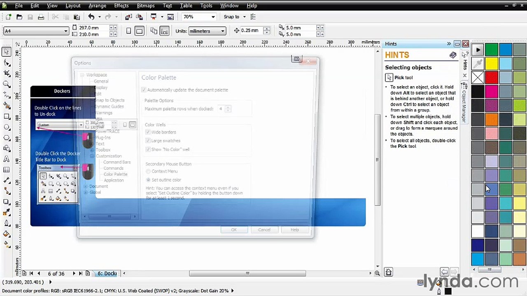Open the Bitmaps menu
This screenshot has height=296, width=527.
(x=146, y=5)
